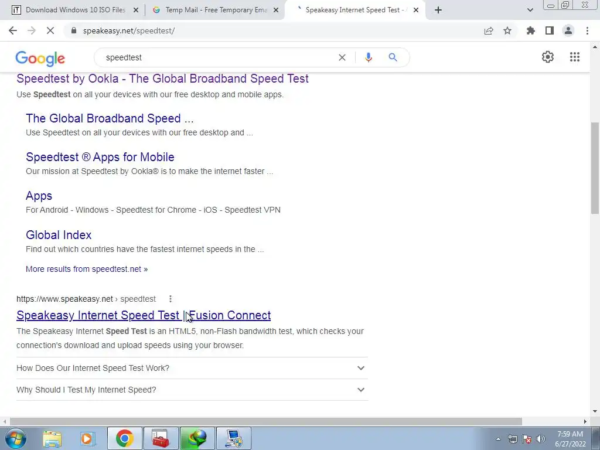Open Chrome three-dot menu
The height and width of the screenshot is (450, 600).
587,30
